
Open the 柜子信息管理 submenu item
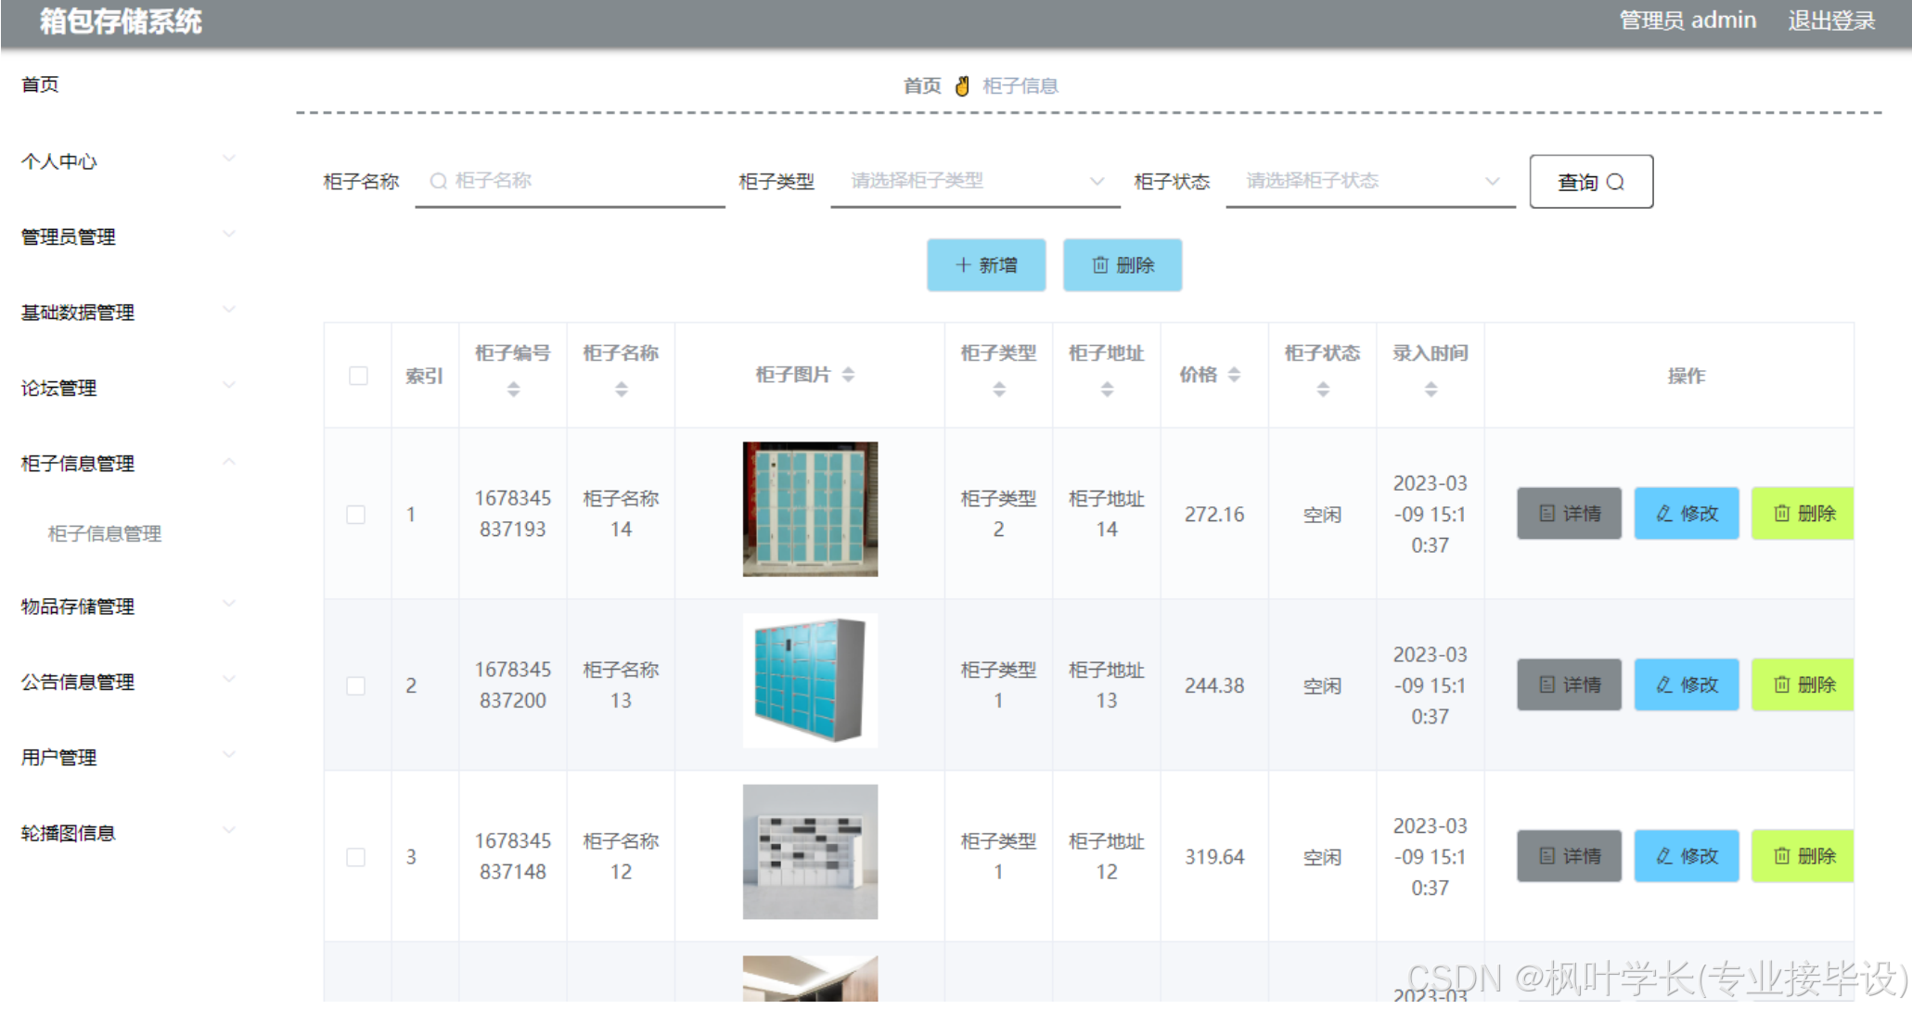pyautogui.click(x=105, y=533)
